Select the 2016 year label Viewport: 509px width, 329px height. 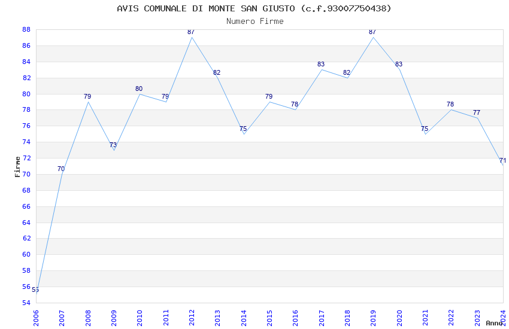295,318
